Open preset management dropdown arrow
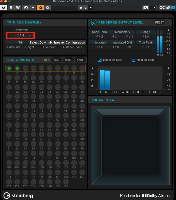Viewport: 176px width, 200px height. [x=91, y=8]
